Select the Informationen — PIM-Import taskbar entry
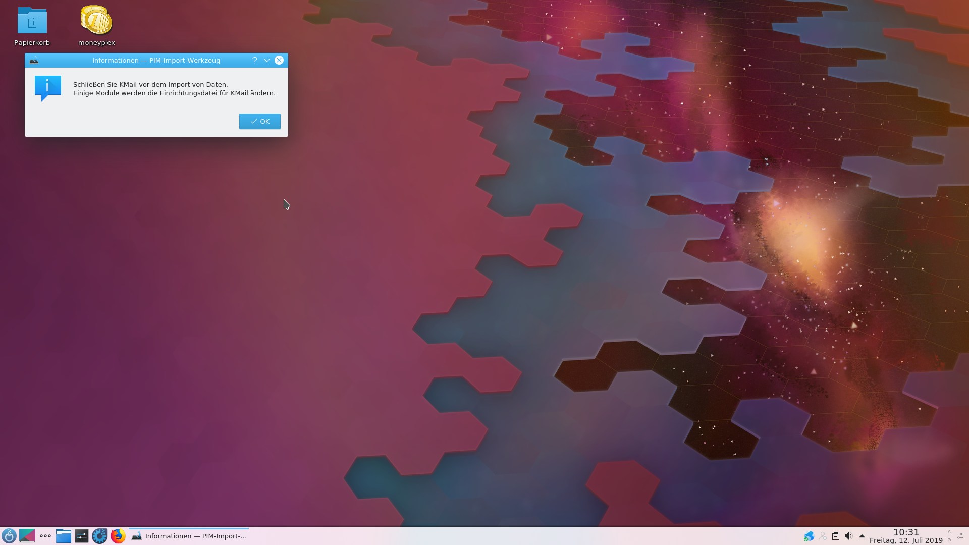This screenshot has width=969, height=545. point(189,536)
